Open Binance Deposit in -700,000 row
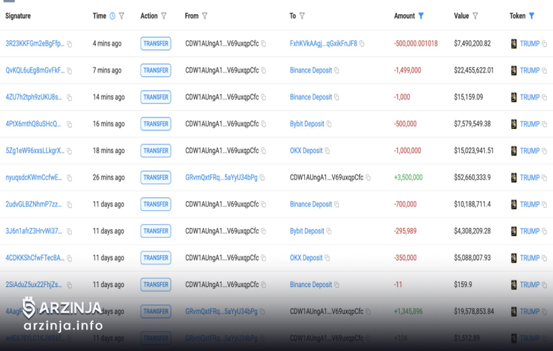The width and height of the screenshot is (553, 351). [311, 204]
